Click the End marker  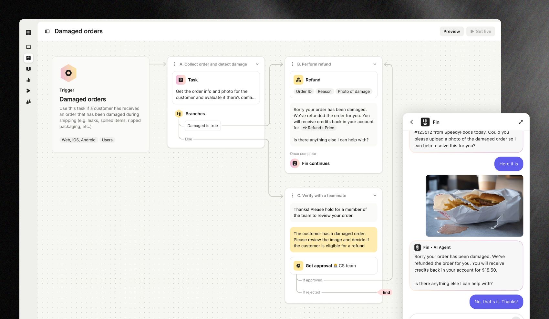point(386,293)
